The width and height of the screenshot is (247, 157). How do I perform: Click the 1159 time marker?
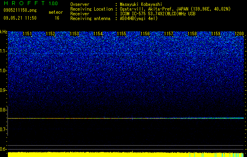pos(216,34)
